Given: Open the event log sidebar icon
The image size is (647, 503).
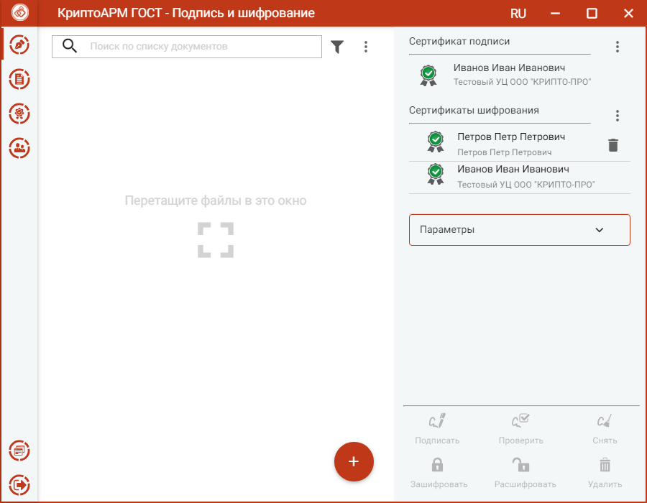Looking at the screenshot, I should [19, 451].
